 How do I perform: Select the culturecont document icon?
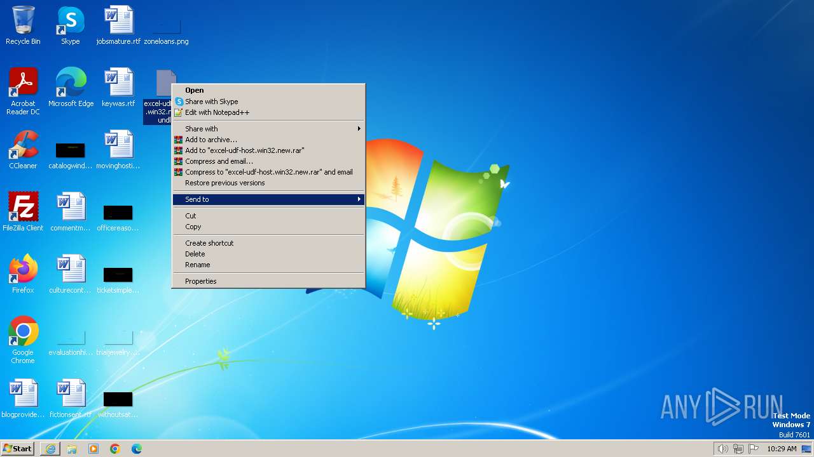tap(71, 275)
